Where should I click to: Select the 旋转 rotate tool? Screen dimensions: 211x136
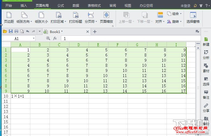point(174,22)
